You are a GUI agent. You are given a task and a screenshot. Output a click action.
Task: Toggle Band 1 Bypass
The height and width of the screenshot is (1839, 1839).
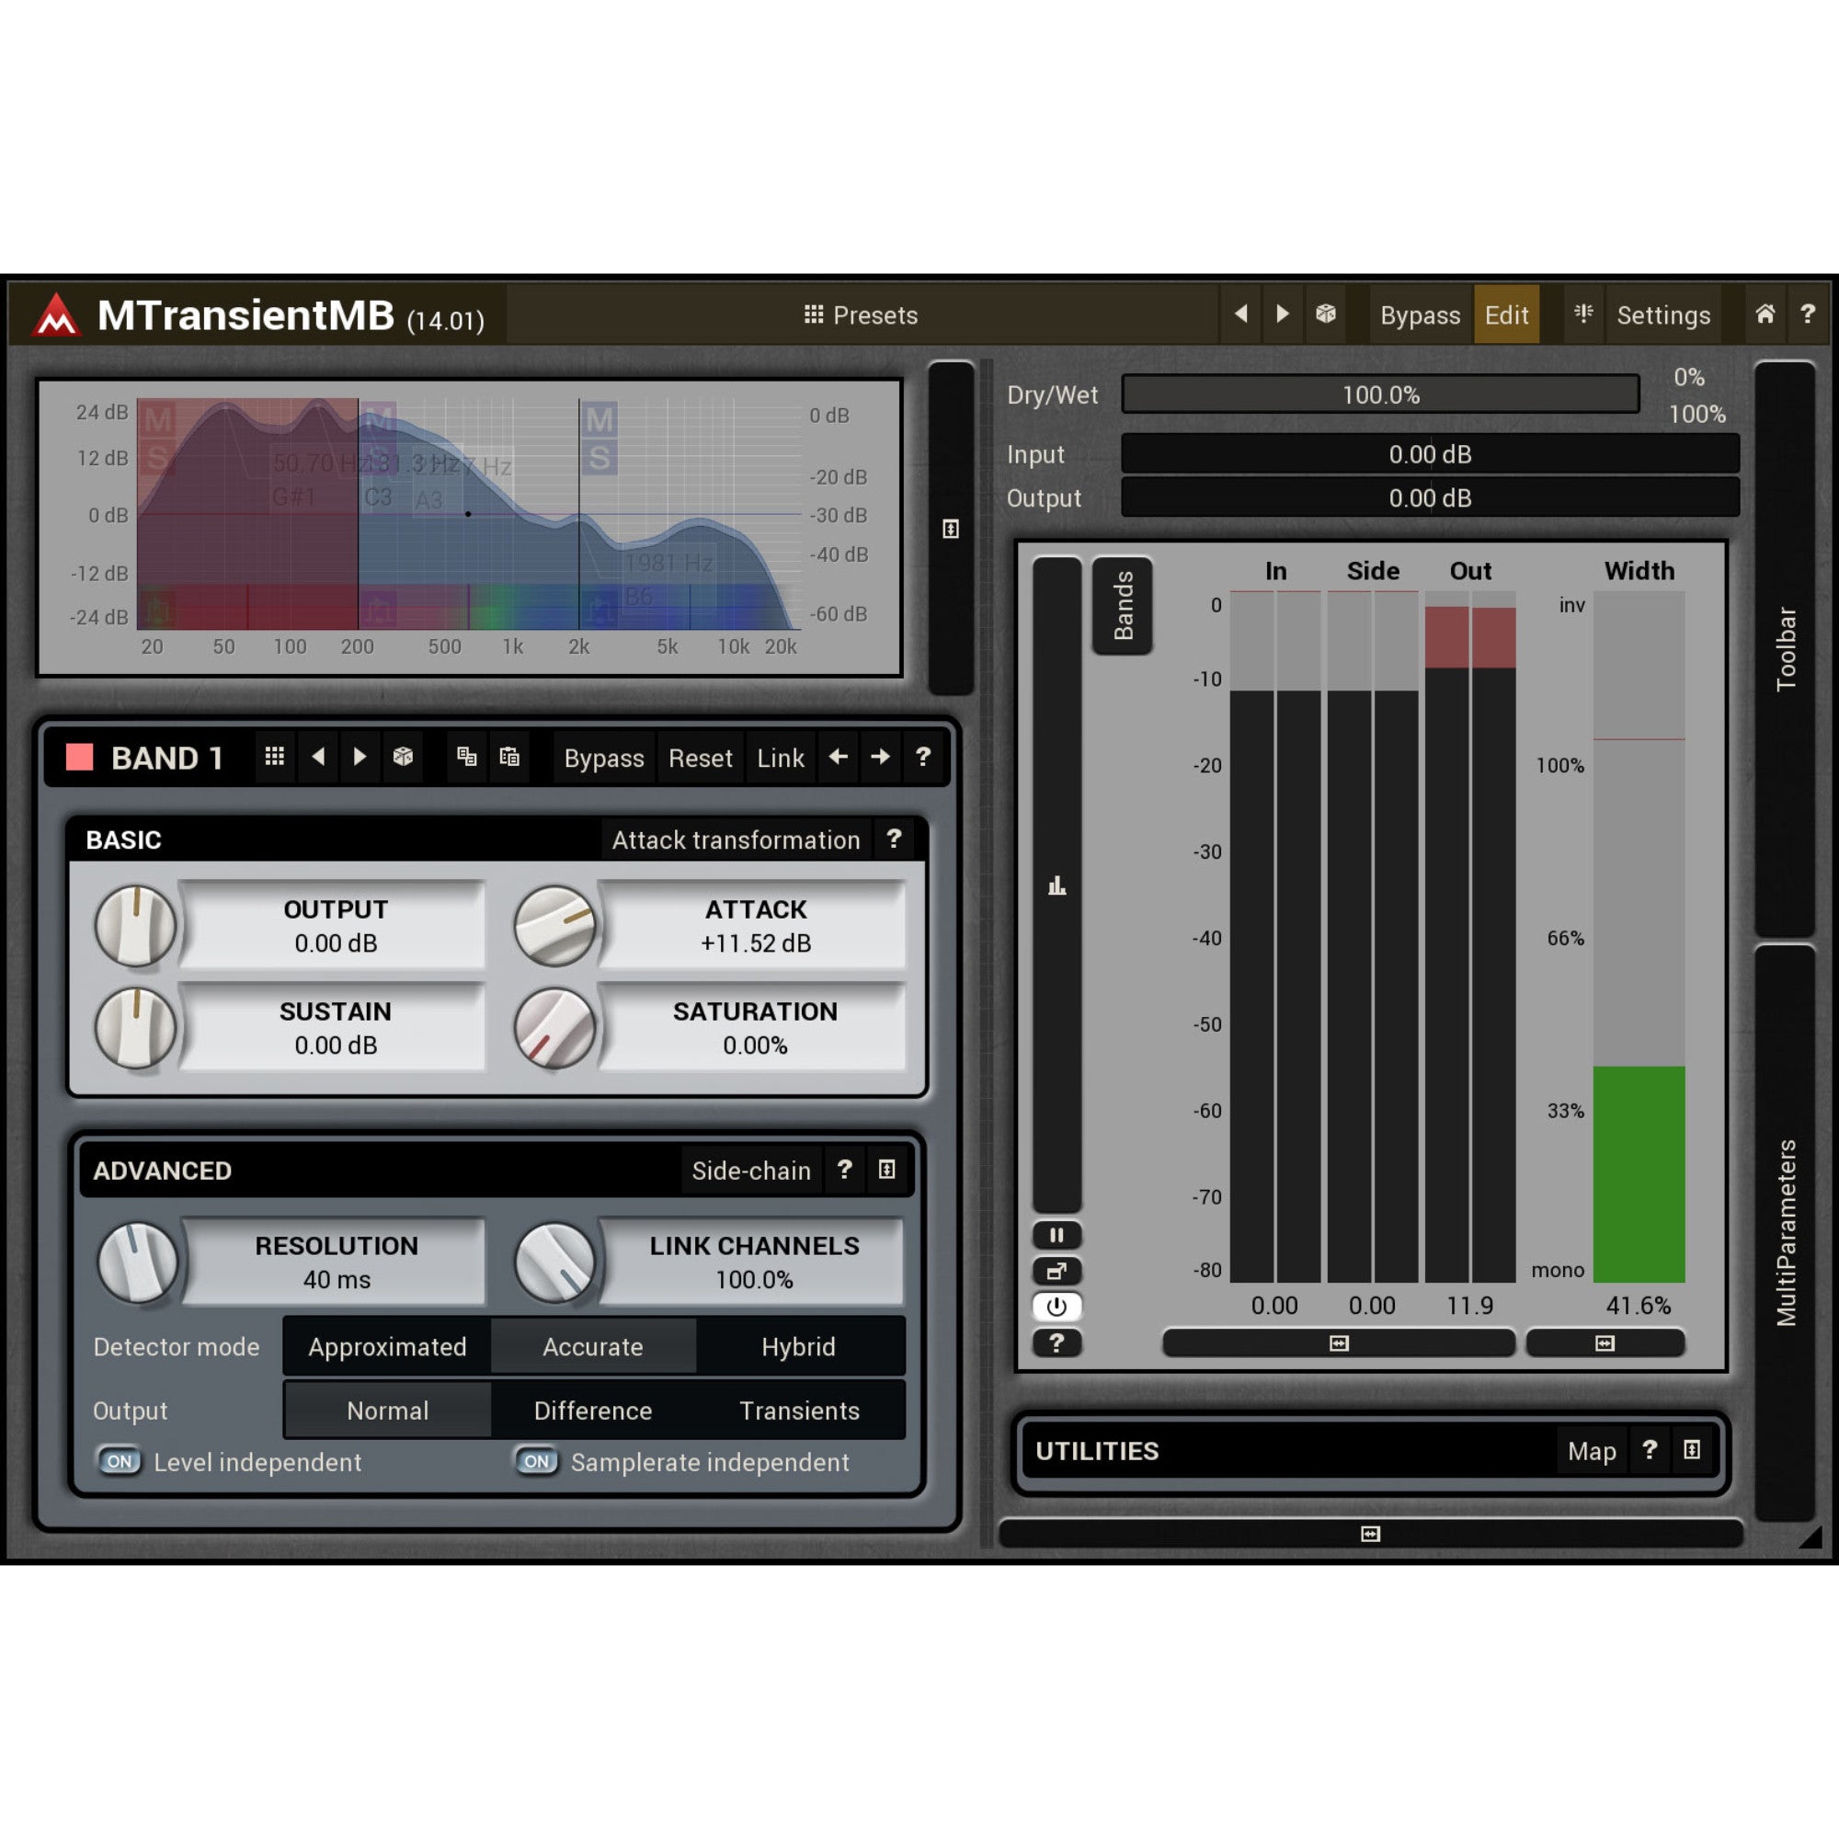[x=603, y=758]
